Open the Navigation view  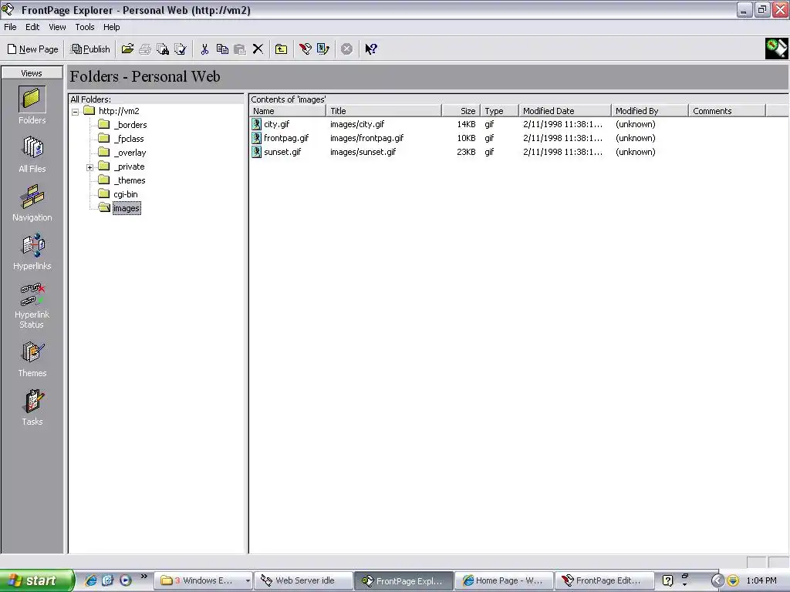[32, 203]
